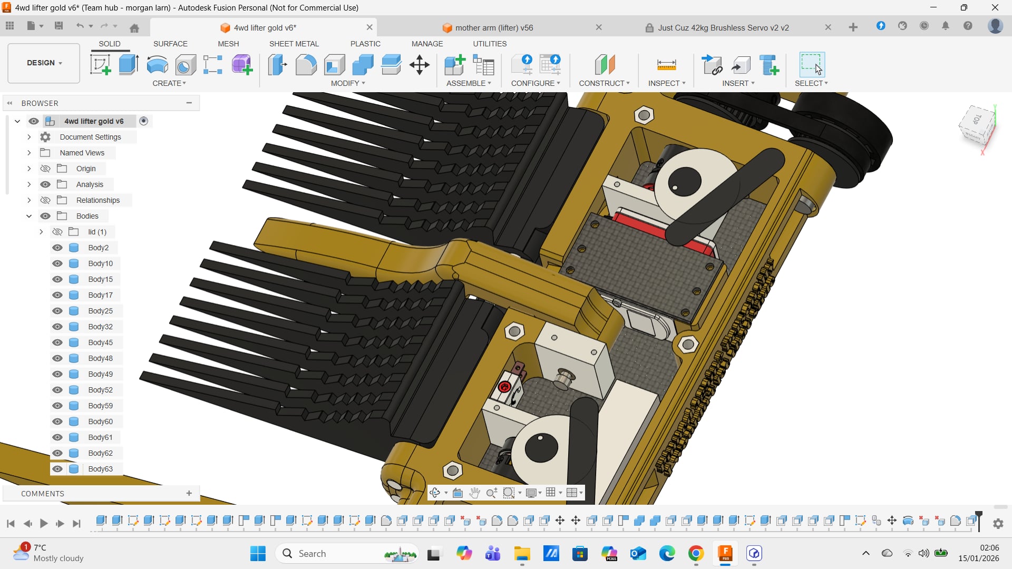Select the Extrude tool in Create group
Viewport: 1012px width, 569px height.
(129, 65)
